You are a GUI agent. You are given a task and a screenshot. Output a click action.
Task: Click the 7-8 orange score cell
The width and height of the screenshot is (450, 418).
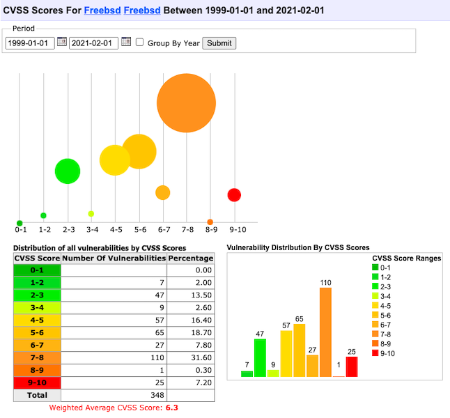click(38, 357)
